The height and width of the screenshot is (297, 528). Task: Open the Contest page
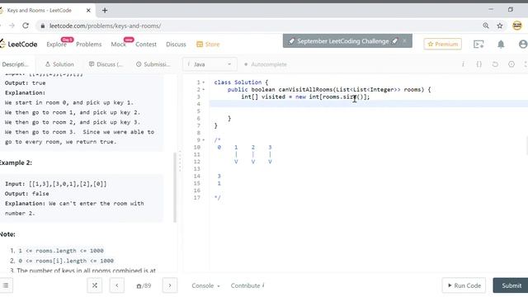point(146,45)
